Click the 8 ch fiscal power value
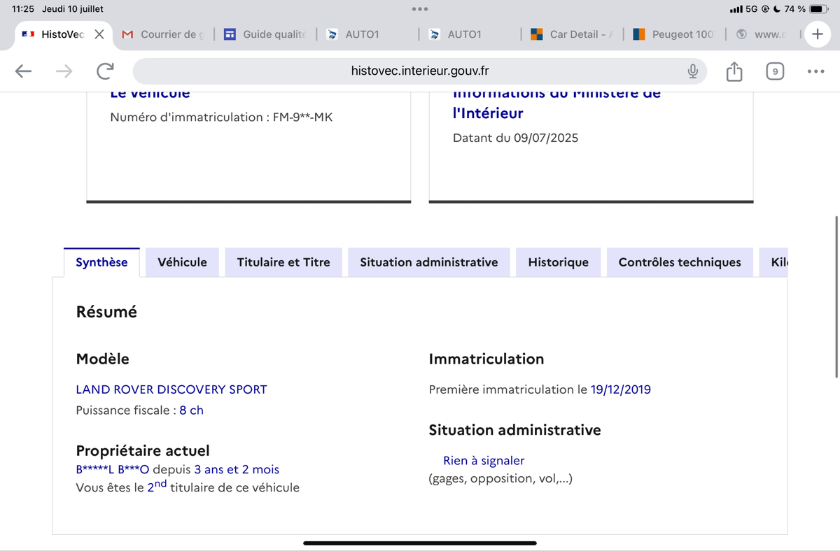 click(x=191, y=410)
